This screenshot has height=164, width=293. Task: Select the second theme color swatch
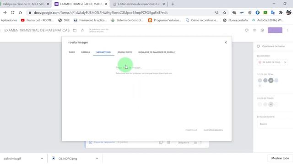[x=266, y=80]
